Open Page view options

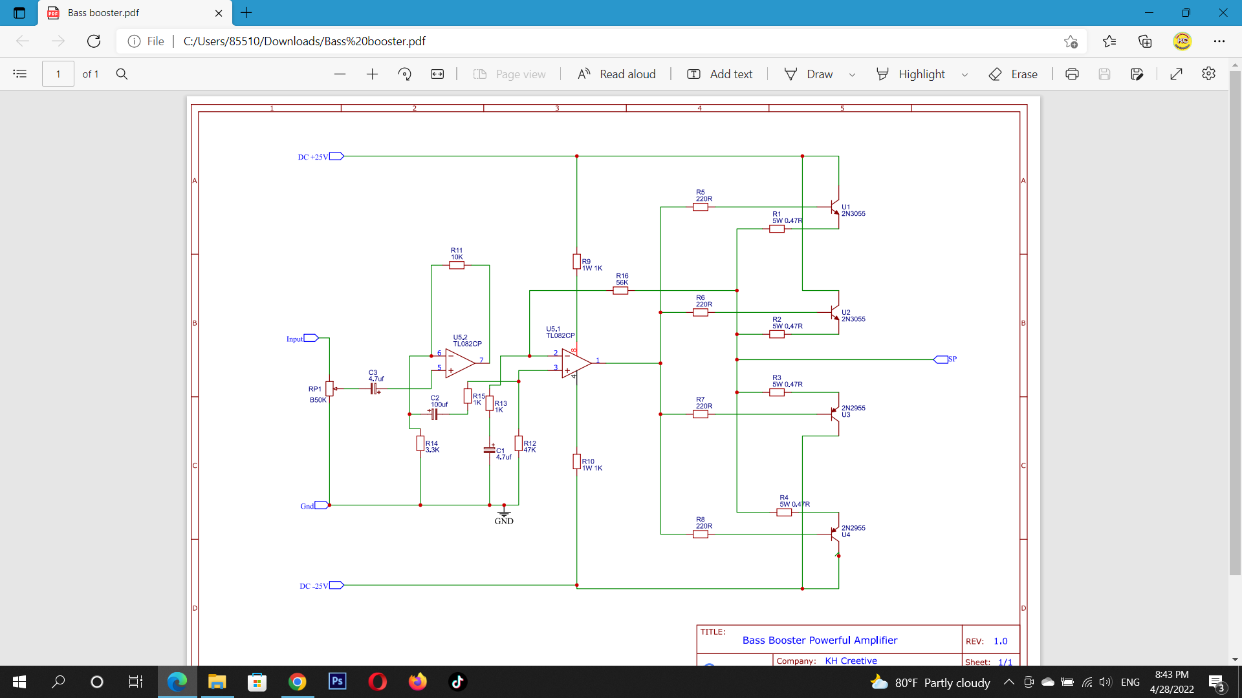coord(510,74)
